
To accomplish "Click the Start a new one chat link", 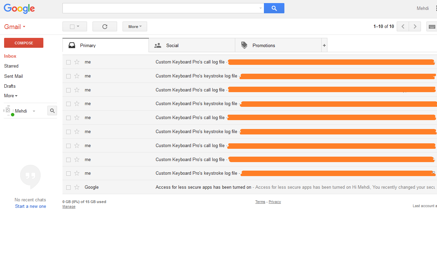I will click(x=30, y=206).
